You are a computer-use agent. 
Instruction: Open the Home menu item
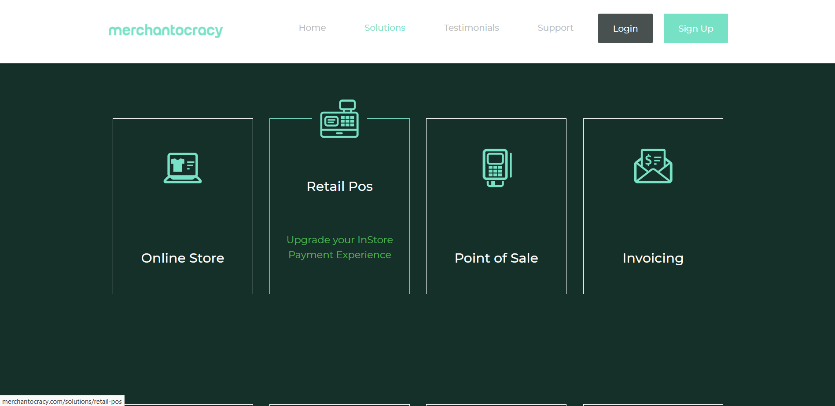click(312, 28)
